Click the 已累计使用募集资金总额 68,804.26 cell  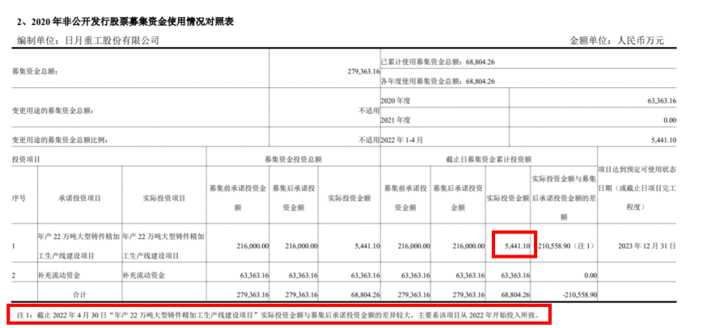coord(437,62)
